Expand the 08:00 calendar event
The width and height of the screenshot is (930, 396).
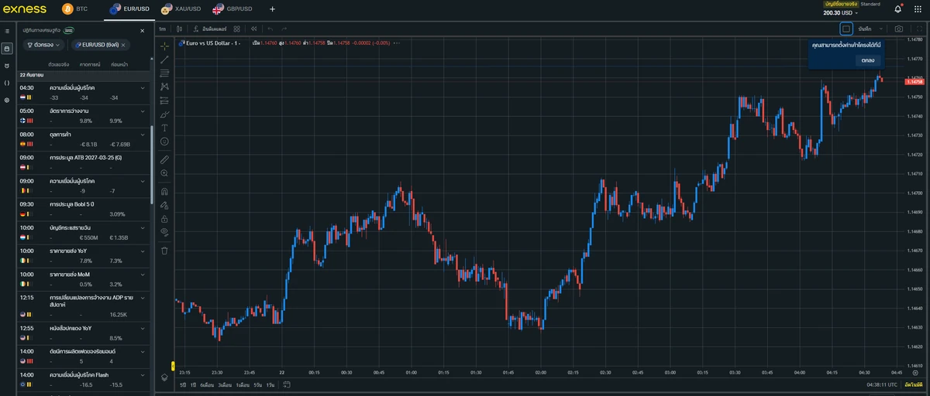143,135
